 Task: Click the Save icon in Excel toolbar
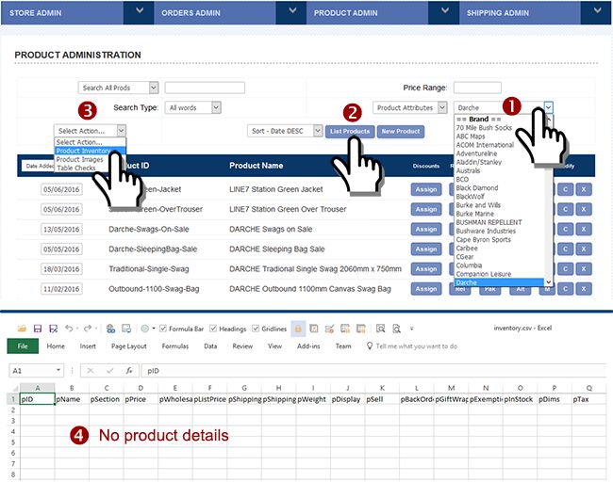[37, 329]
